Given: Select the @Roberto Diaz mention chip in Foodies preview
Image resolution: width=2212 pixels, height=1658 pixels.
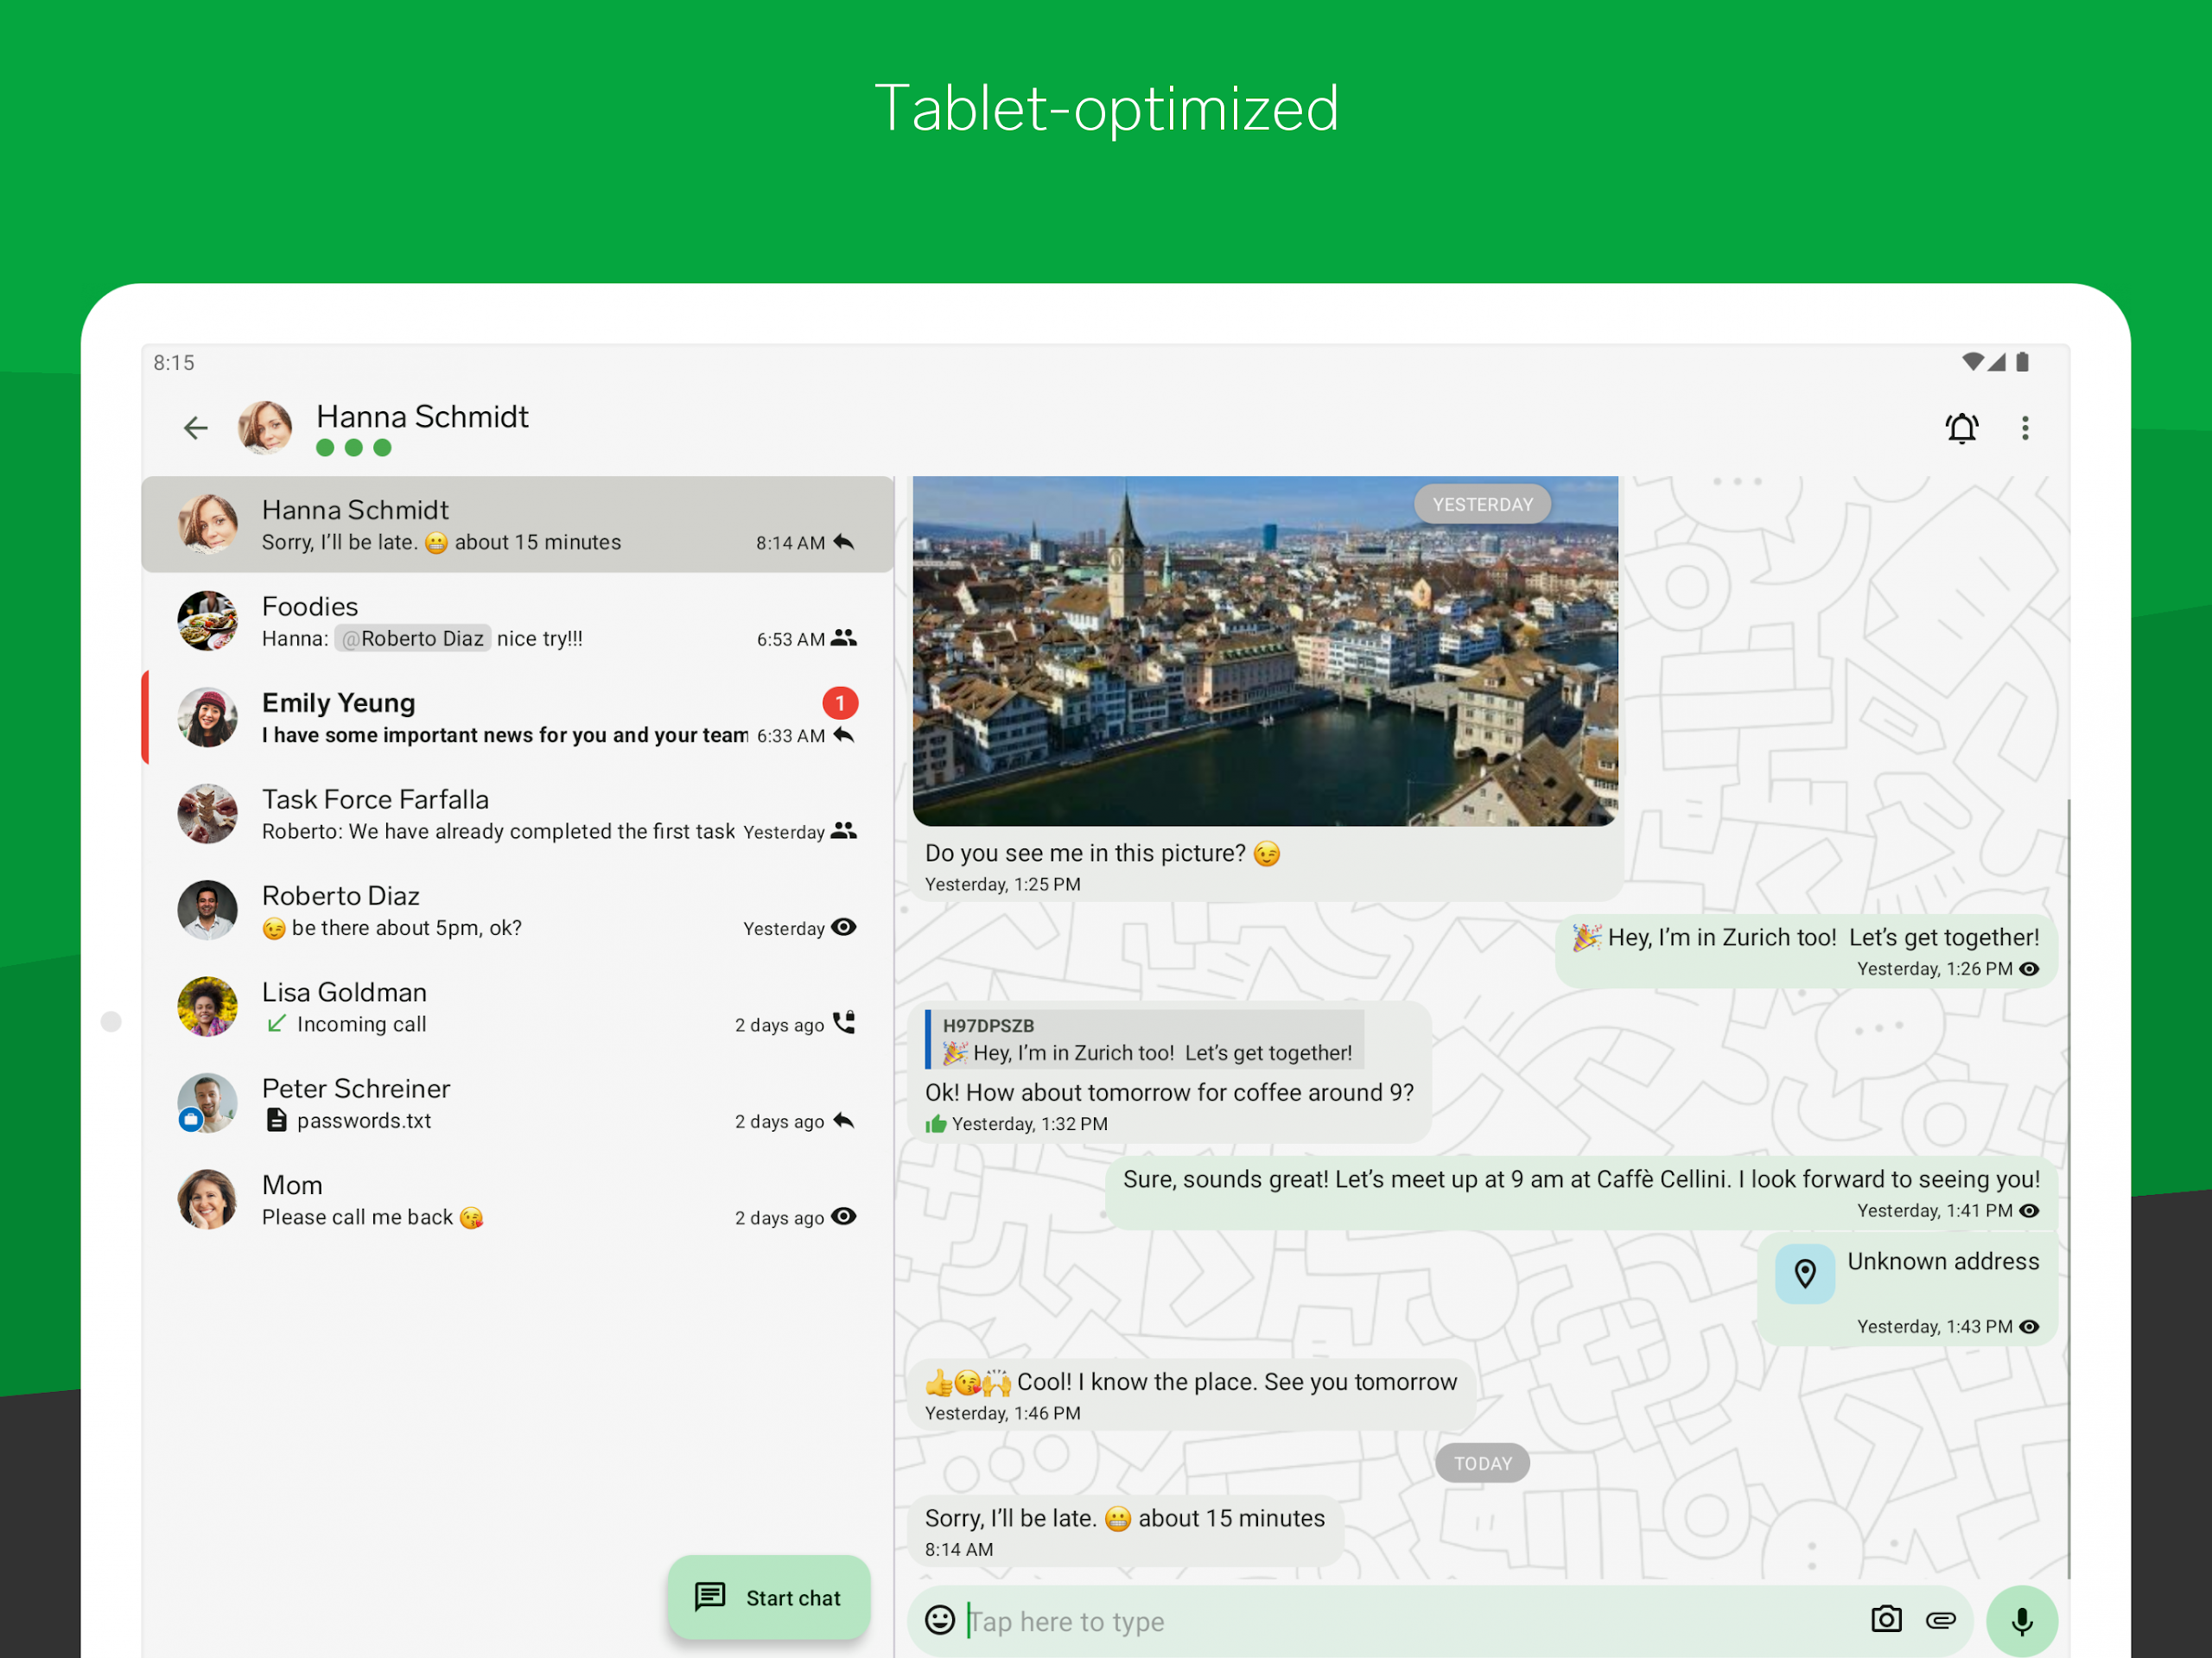Looking at the screenshot, I should click(412, 638).
